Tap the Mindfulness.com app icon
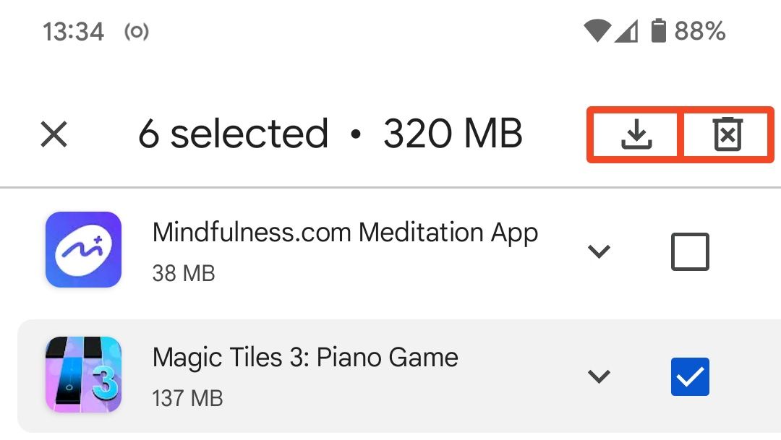This screenshot has width=781, height=440. 83,250
